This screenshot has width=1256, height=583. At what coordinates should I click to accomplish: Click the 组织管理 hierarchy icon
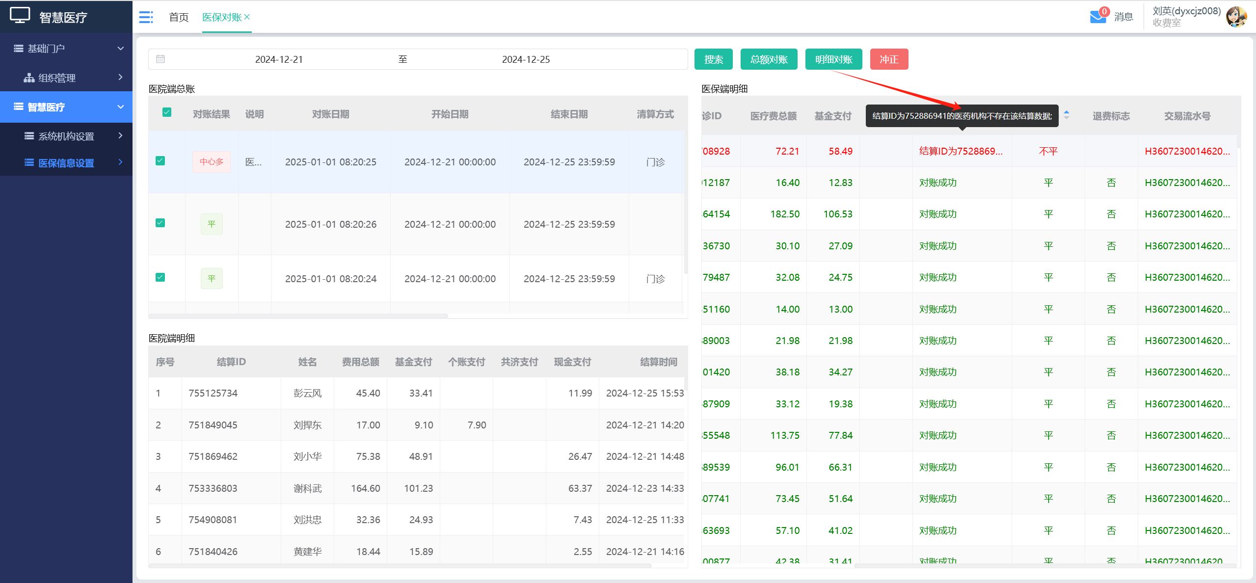tap(29, 78)
